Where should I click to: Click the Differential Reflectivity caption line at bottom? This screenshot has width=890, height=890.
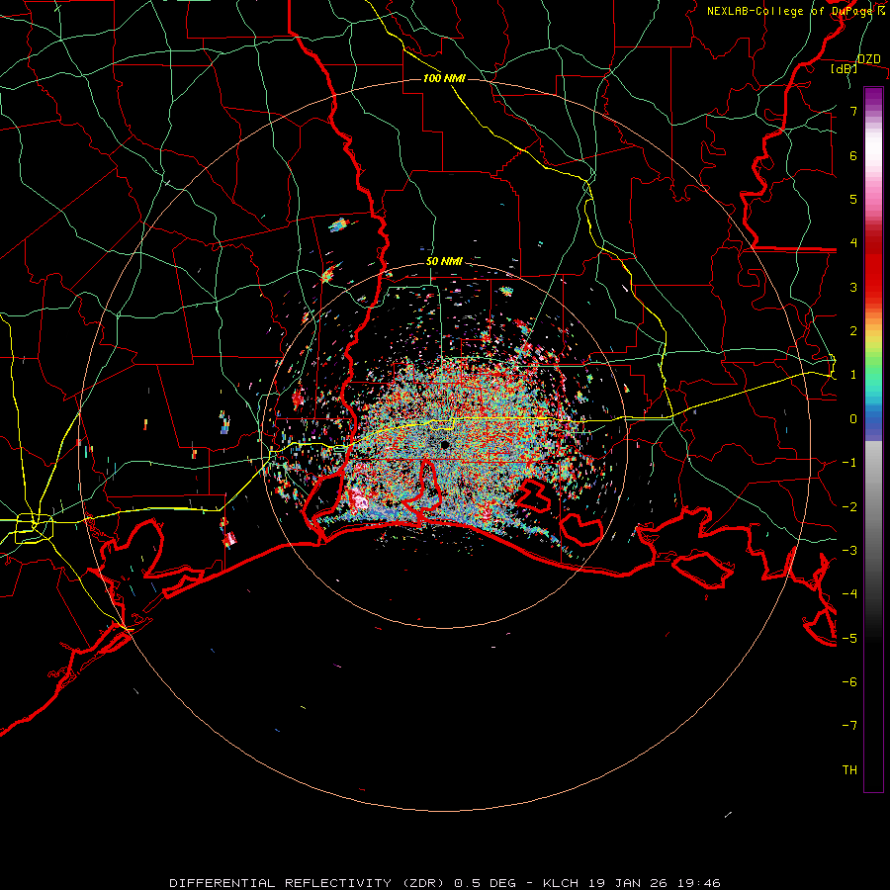(445, 883)
